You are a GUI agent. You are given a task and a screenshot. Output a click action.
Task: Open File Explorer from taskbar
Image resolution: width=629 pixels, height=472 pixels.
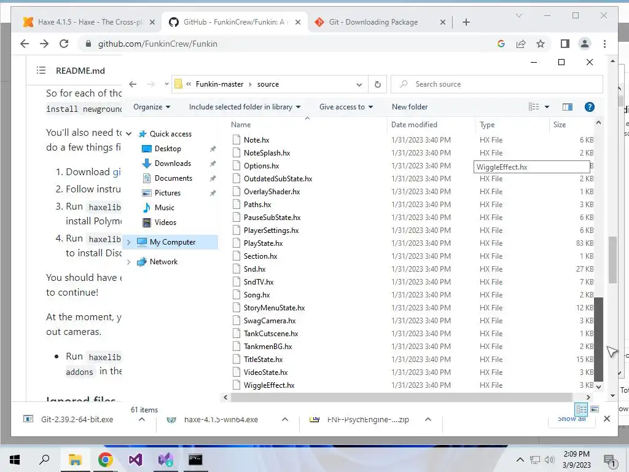(75, 460)
